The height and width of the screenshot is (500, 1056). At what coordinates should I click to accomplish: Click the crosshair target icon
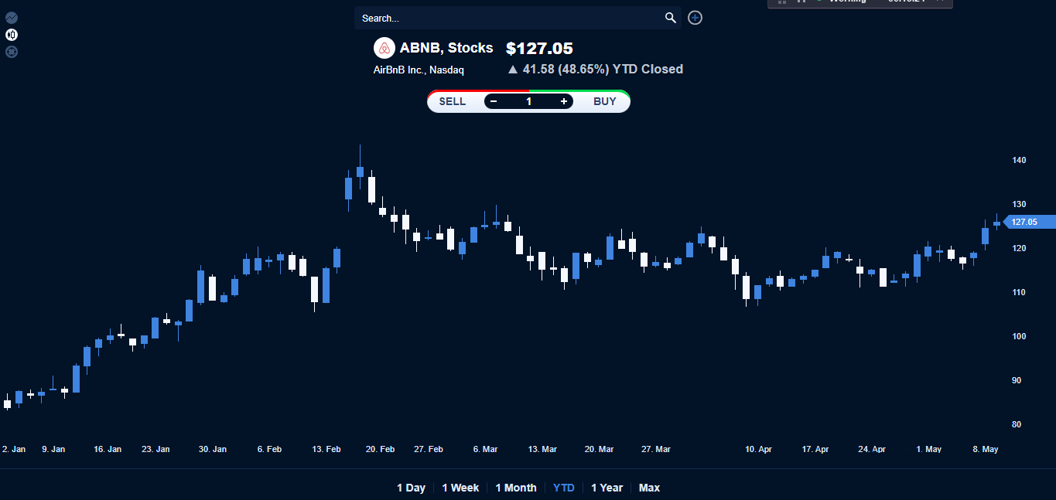[12, 52]
